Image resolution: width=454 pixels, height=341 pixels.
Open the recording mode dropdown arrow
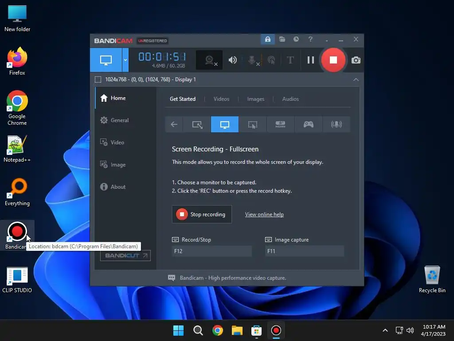(125, 60)
